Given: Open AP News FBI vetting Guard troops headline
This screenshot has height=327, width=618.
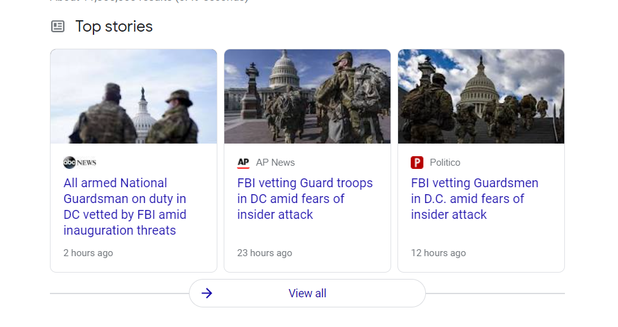Looking at the screenshot, I should point(305,199).
